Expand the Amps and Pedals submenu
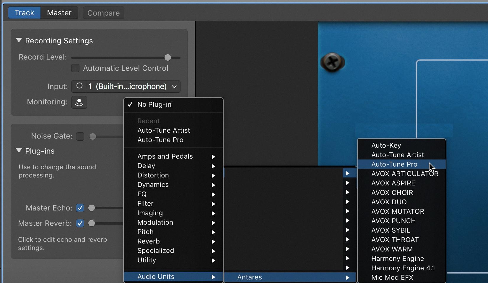Image resolution: width=488 pixels, height=283 pixels. click(x=173, y=156)
